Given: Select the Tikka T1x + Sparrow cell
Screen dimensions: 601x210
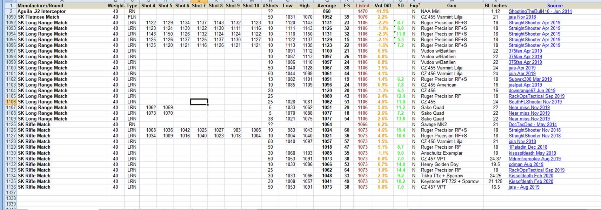Looking at the screenshot, I should (x=452, y=176).
